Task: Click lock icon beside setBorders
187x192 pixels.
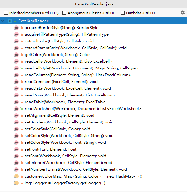Action: [22, 122]
